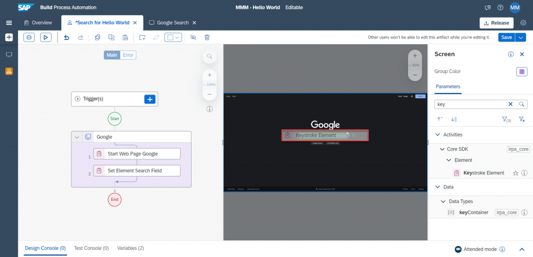Zoom out on the screen preview

tap(415, 75)
